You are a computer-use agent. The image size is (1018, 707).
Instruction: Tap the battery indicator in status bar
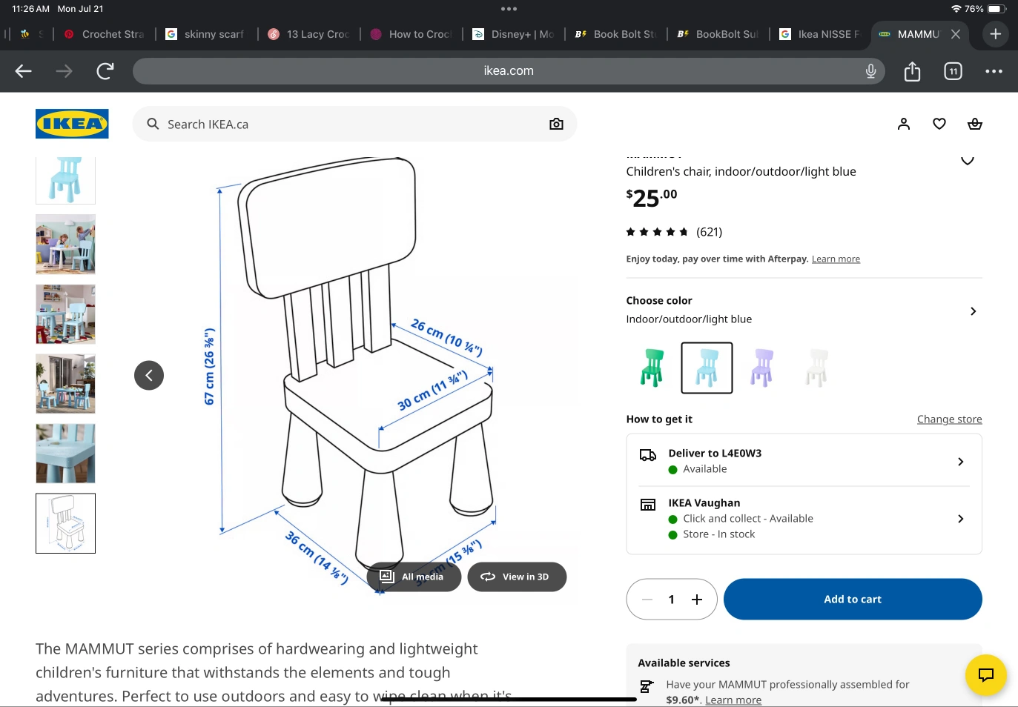(x=997, y=9)
